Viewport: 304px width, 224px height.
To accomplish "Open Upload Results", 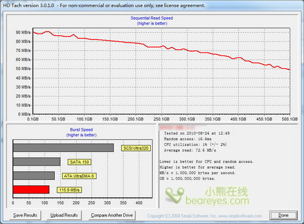I will point(64,215).
